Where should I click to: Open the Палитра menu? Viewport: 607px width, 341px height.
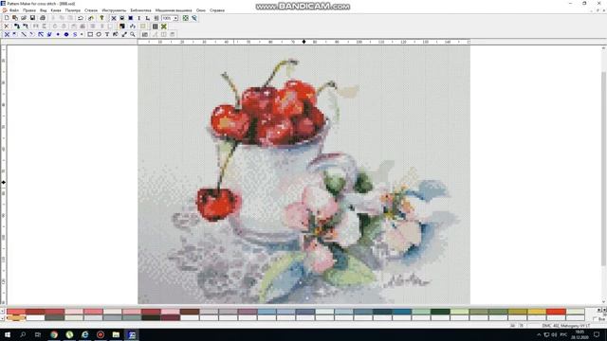tap(73, 10)
